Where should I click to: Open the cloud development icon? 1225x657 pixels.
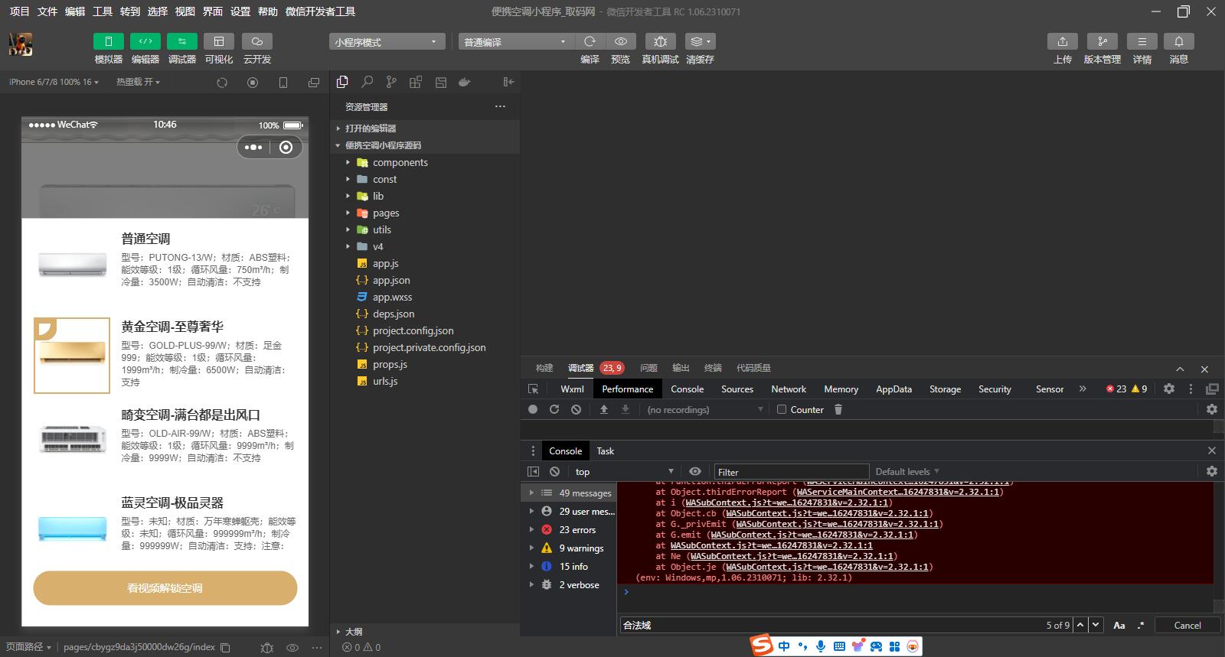coord(257,41)
